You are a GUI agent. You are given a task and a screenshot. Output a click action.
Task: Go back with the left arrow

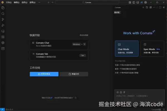coord(48,2)
